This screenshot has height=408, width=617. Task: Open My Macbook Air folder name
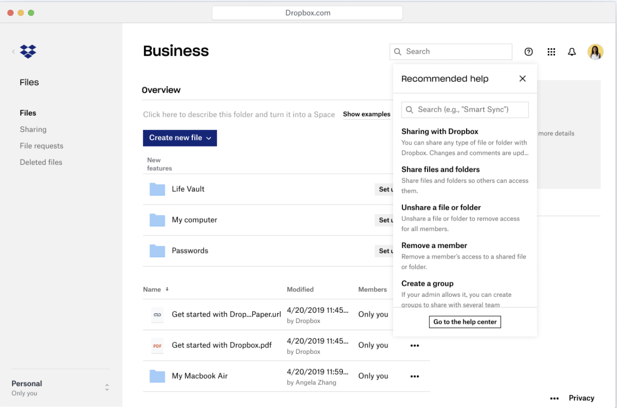(200, 376)
